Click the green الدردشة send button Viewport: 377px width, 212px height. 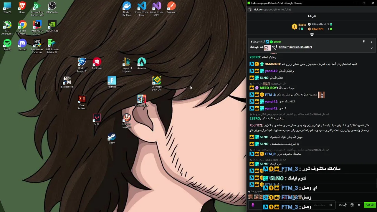[x=369, y=205]
